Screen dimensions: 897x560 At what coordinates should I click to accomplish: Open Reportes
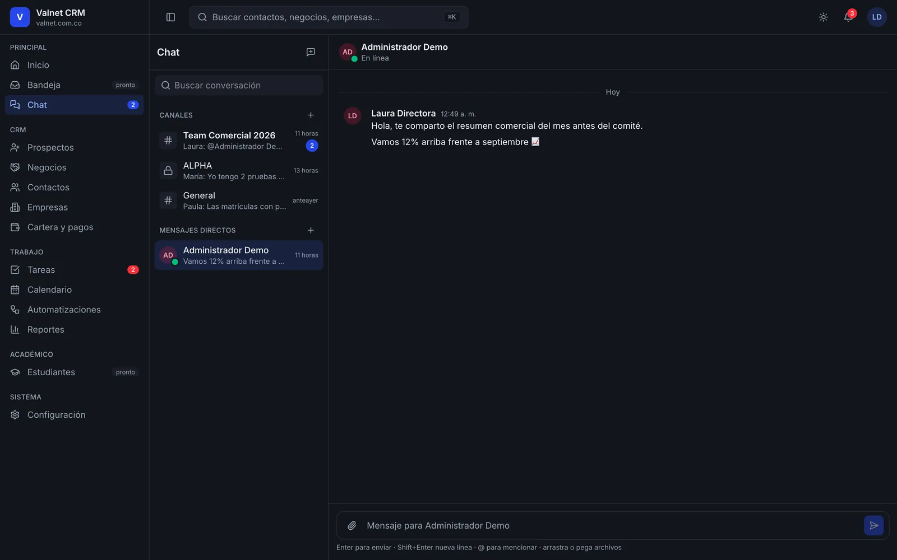(75, 329)
